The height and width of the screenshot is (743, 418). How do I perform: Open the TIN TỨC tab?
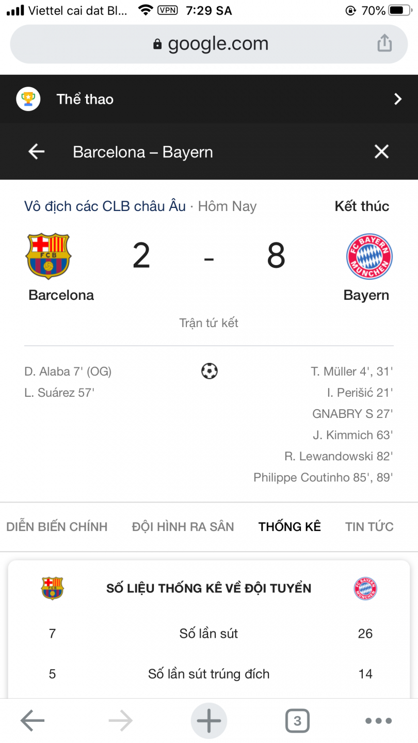click(369, 527)
